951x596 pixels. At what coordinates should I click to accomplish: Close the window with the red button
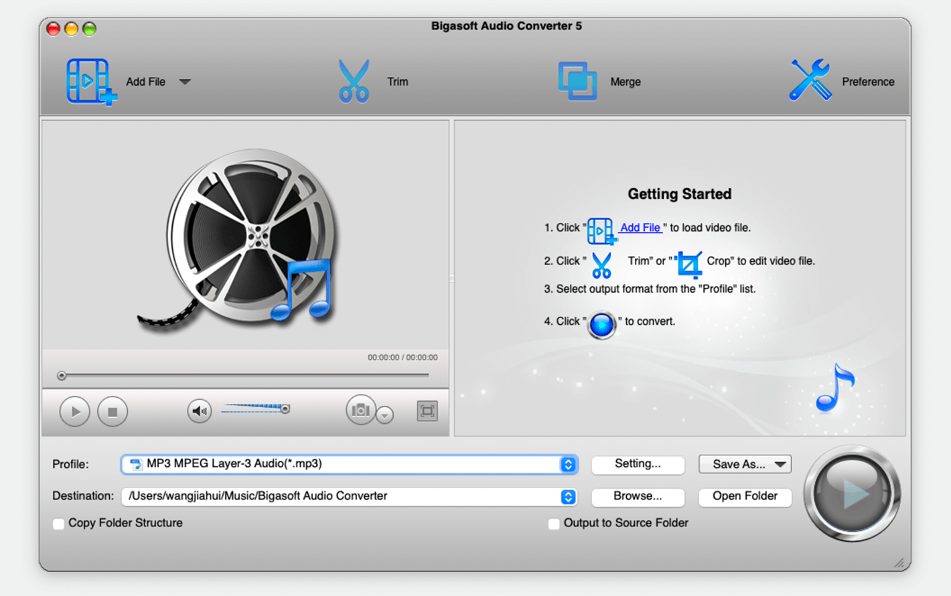click(54, 29)
